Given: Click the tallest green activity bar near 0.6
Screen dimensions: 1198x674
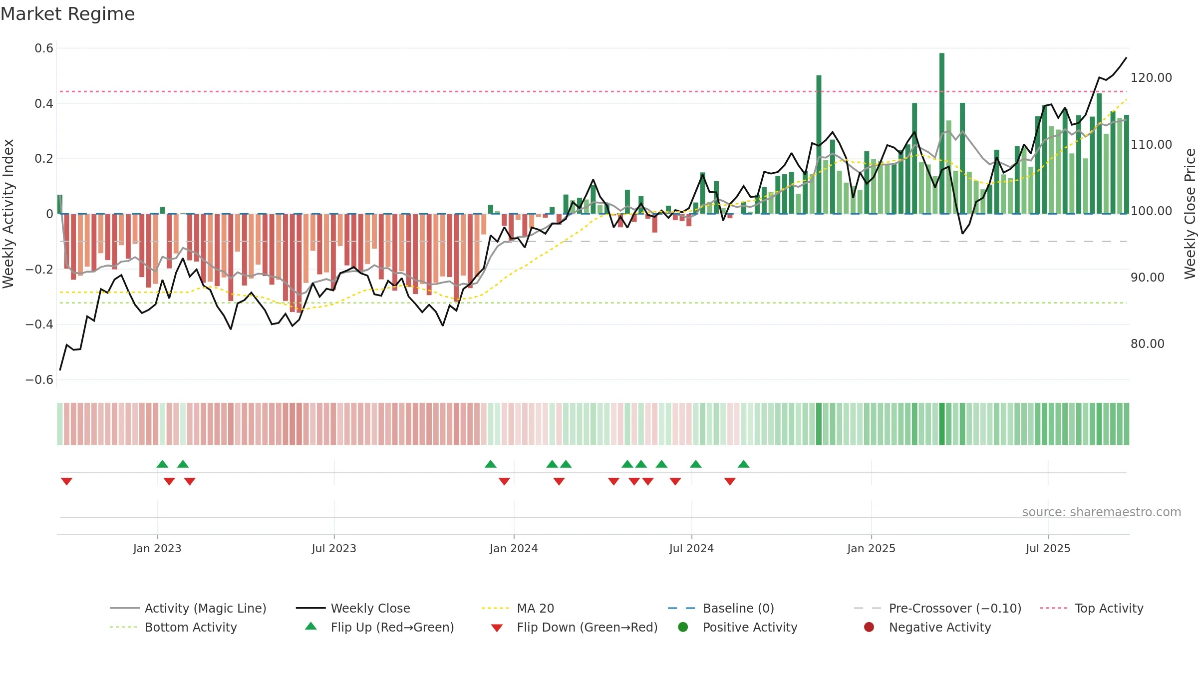Looking at the screenshot, I should 942,133.
